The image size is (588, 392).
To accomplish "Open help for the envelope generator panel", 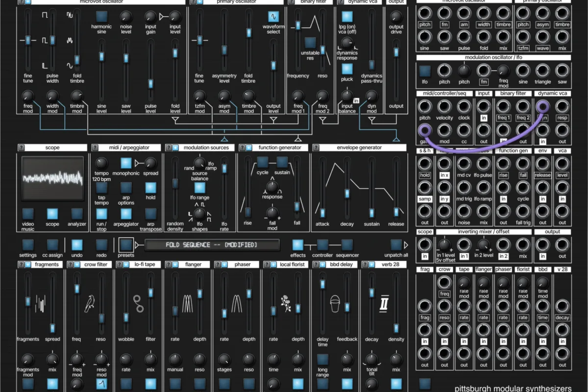I will pos(315,147).
